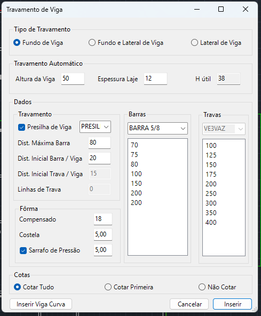Screen dimensions: 261x316
Task: Click the Costela value field
Action: coord(103,234)
